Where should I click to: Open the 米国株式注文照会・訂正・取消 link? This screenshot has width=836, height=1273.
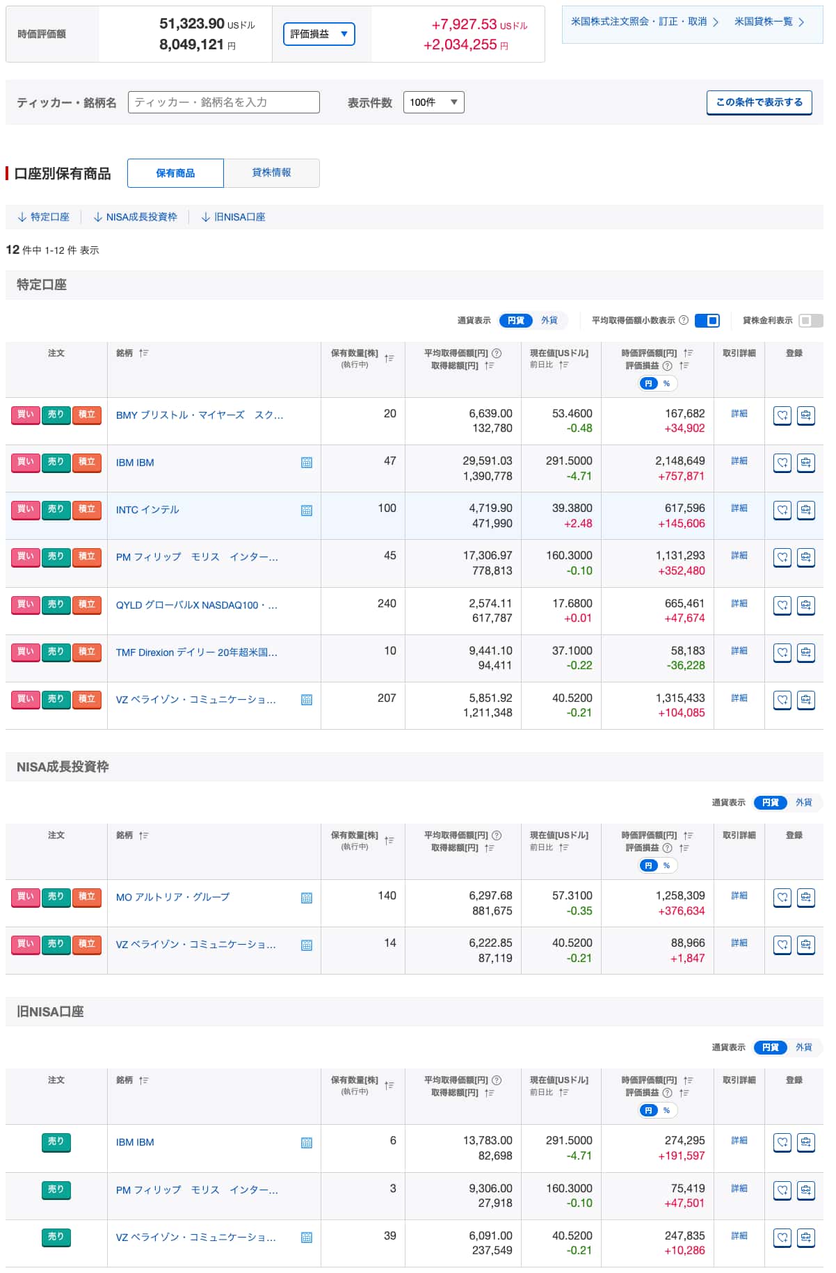tap(644, 22)
